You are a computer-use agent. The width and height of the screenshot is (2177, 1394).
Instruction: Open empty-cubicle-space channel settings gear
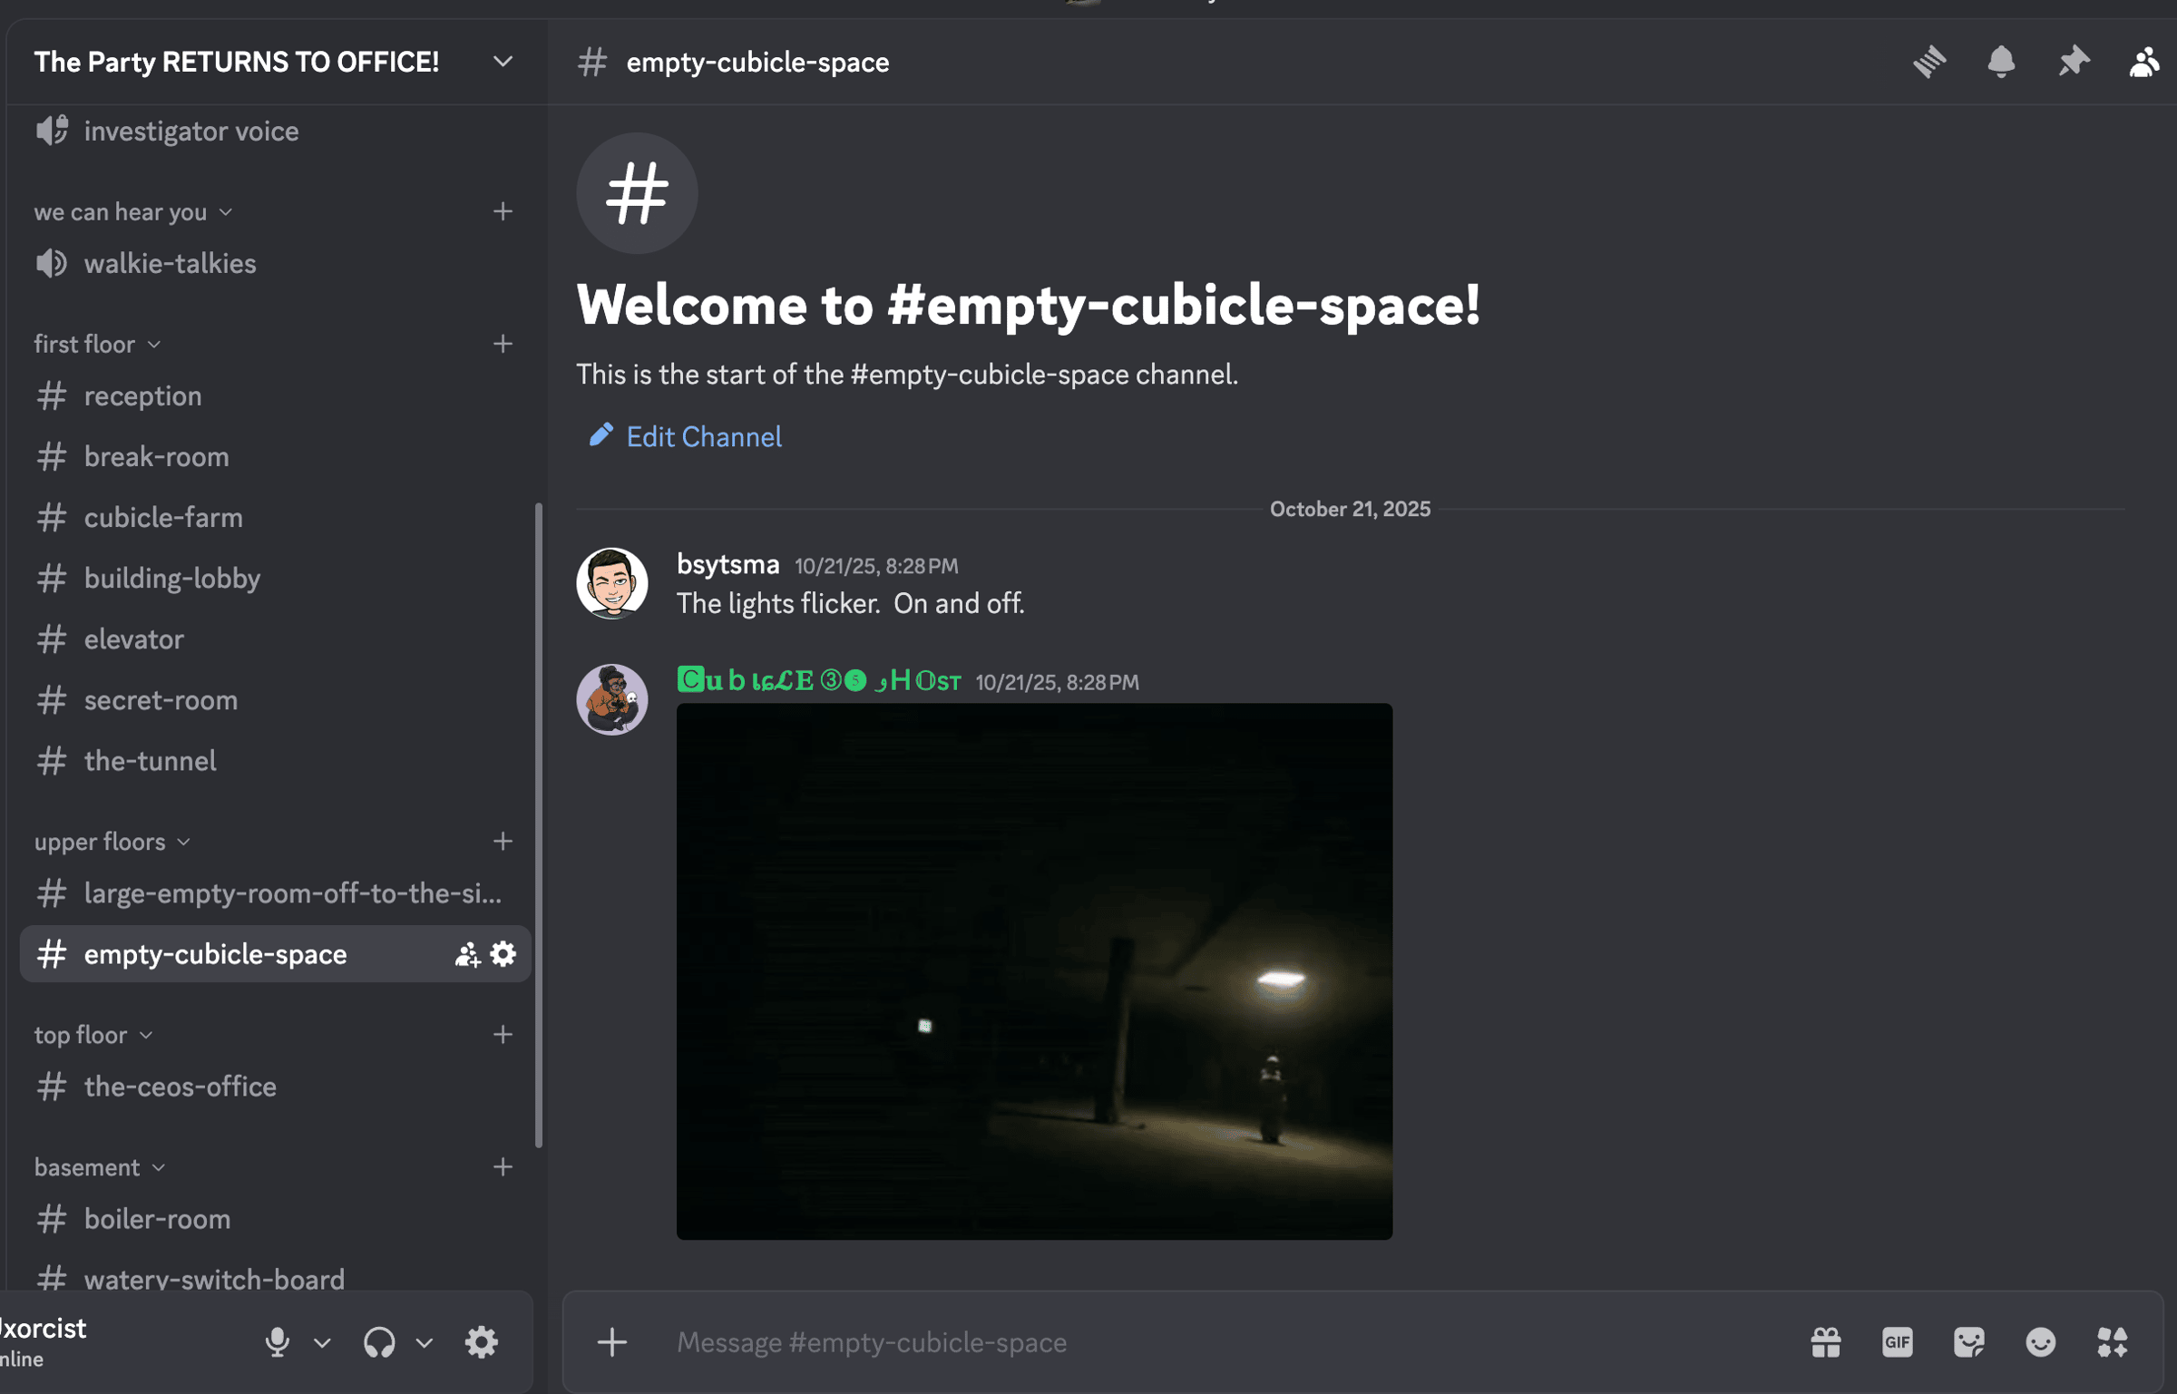503,953
